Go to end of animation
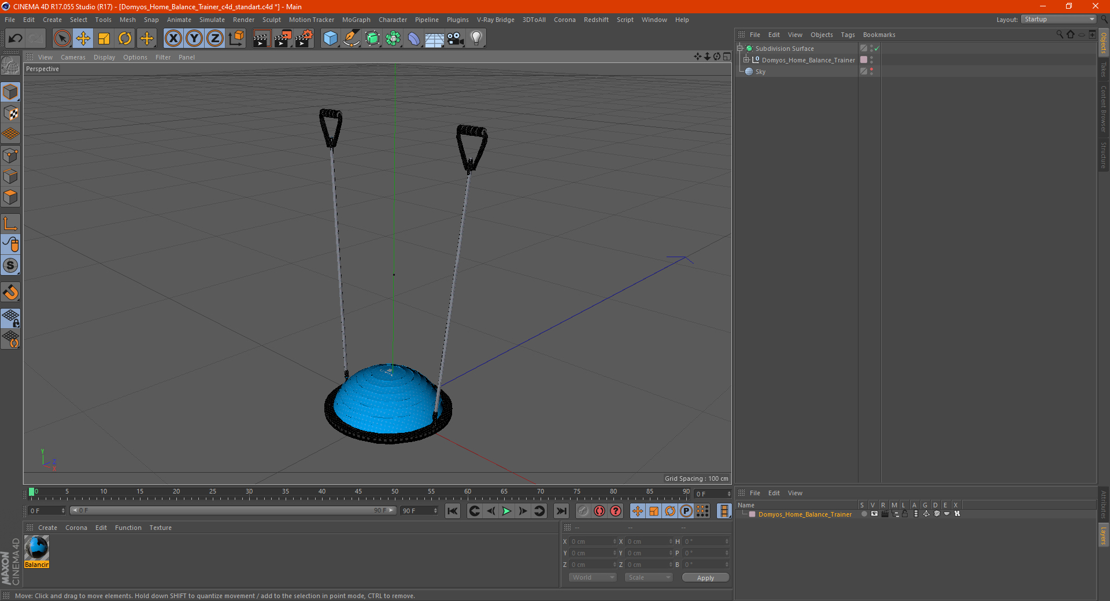The image size is (1110, 601). pyautogui.click(x=561, y=511)
